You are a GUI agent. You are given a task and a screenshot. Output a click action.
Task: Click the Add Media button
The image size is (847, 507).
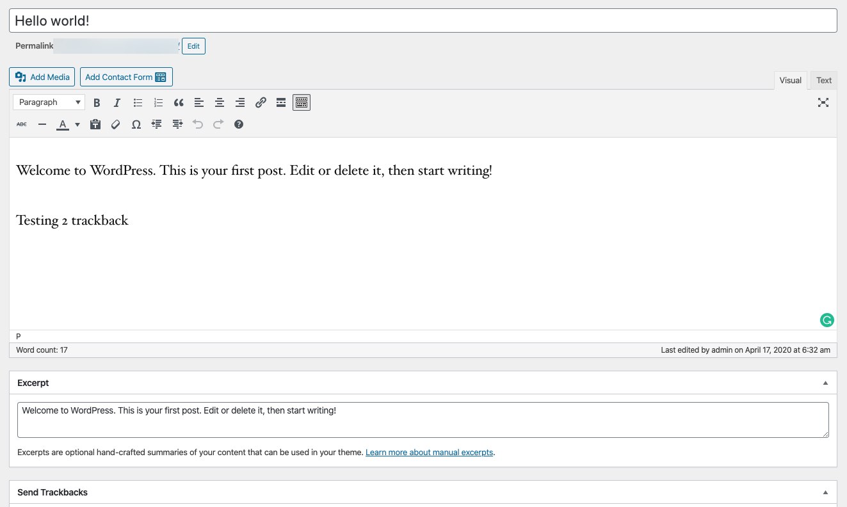coord(42,77)
